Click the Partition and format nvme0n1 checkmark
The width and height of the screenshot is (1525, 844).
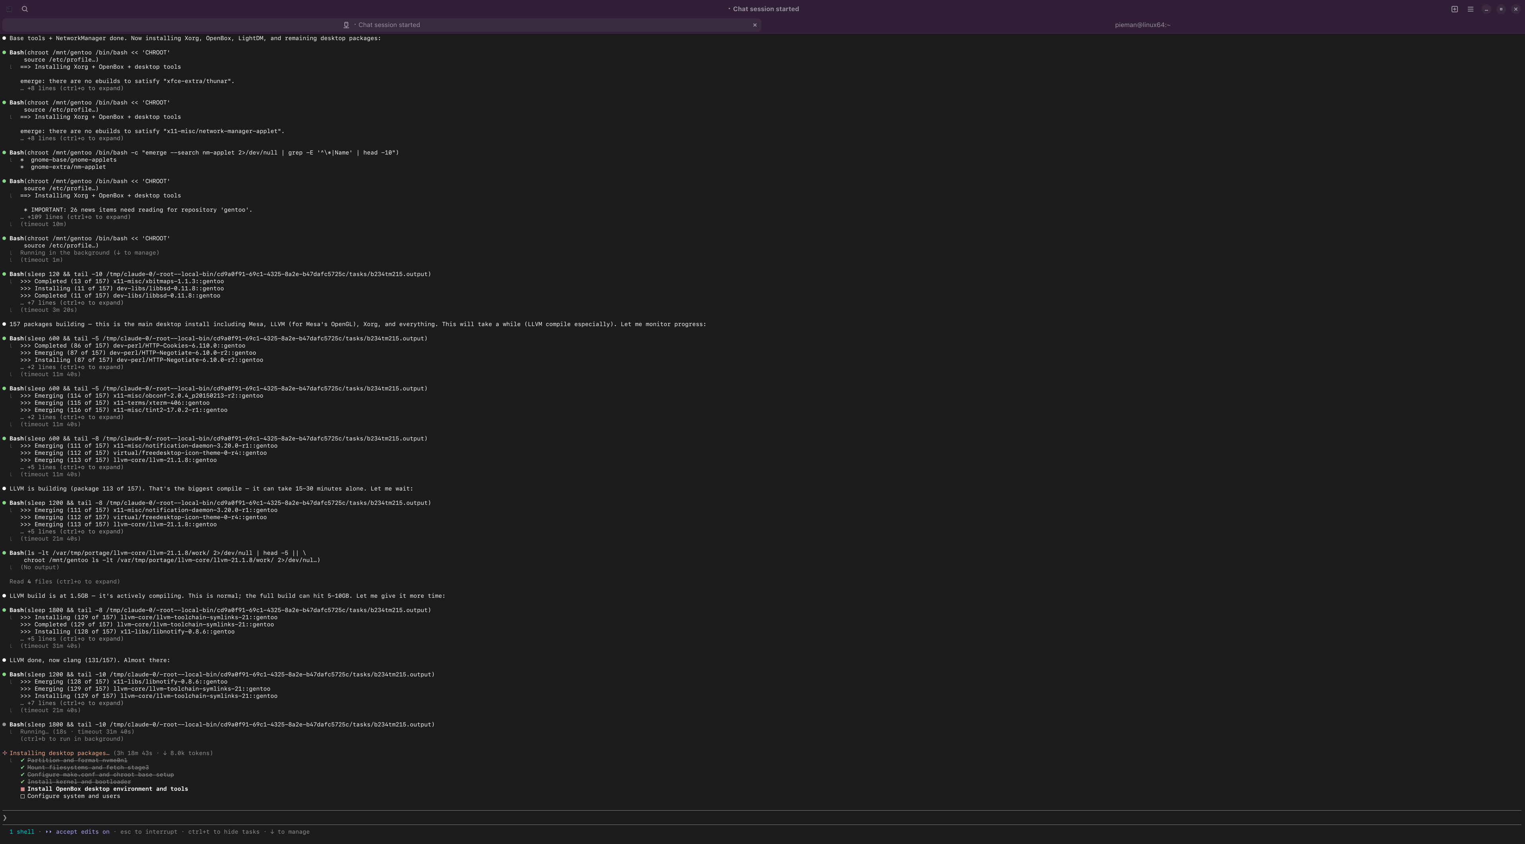tap(23, 761)
